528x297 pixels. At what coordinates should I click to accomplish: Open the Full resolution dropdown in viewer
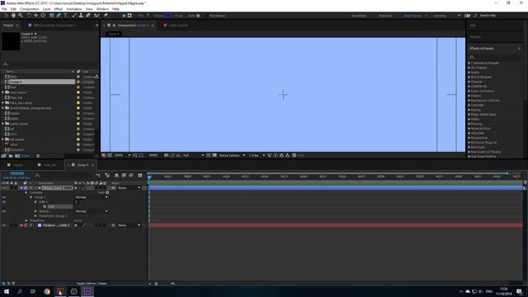coord(193,155)
